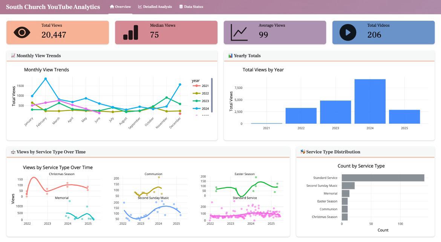Click the church icon beside Views by Service Type
This screenshot has width=441, height=242.
[x=13, y=152]
